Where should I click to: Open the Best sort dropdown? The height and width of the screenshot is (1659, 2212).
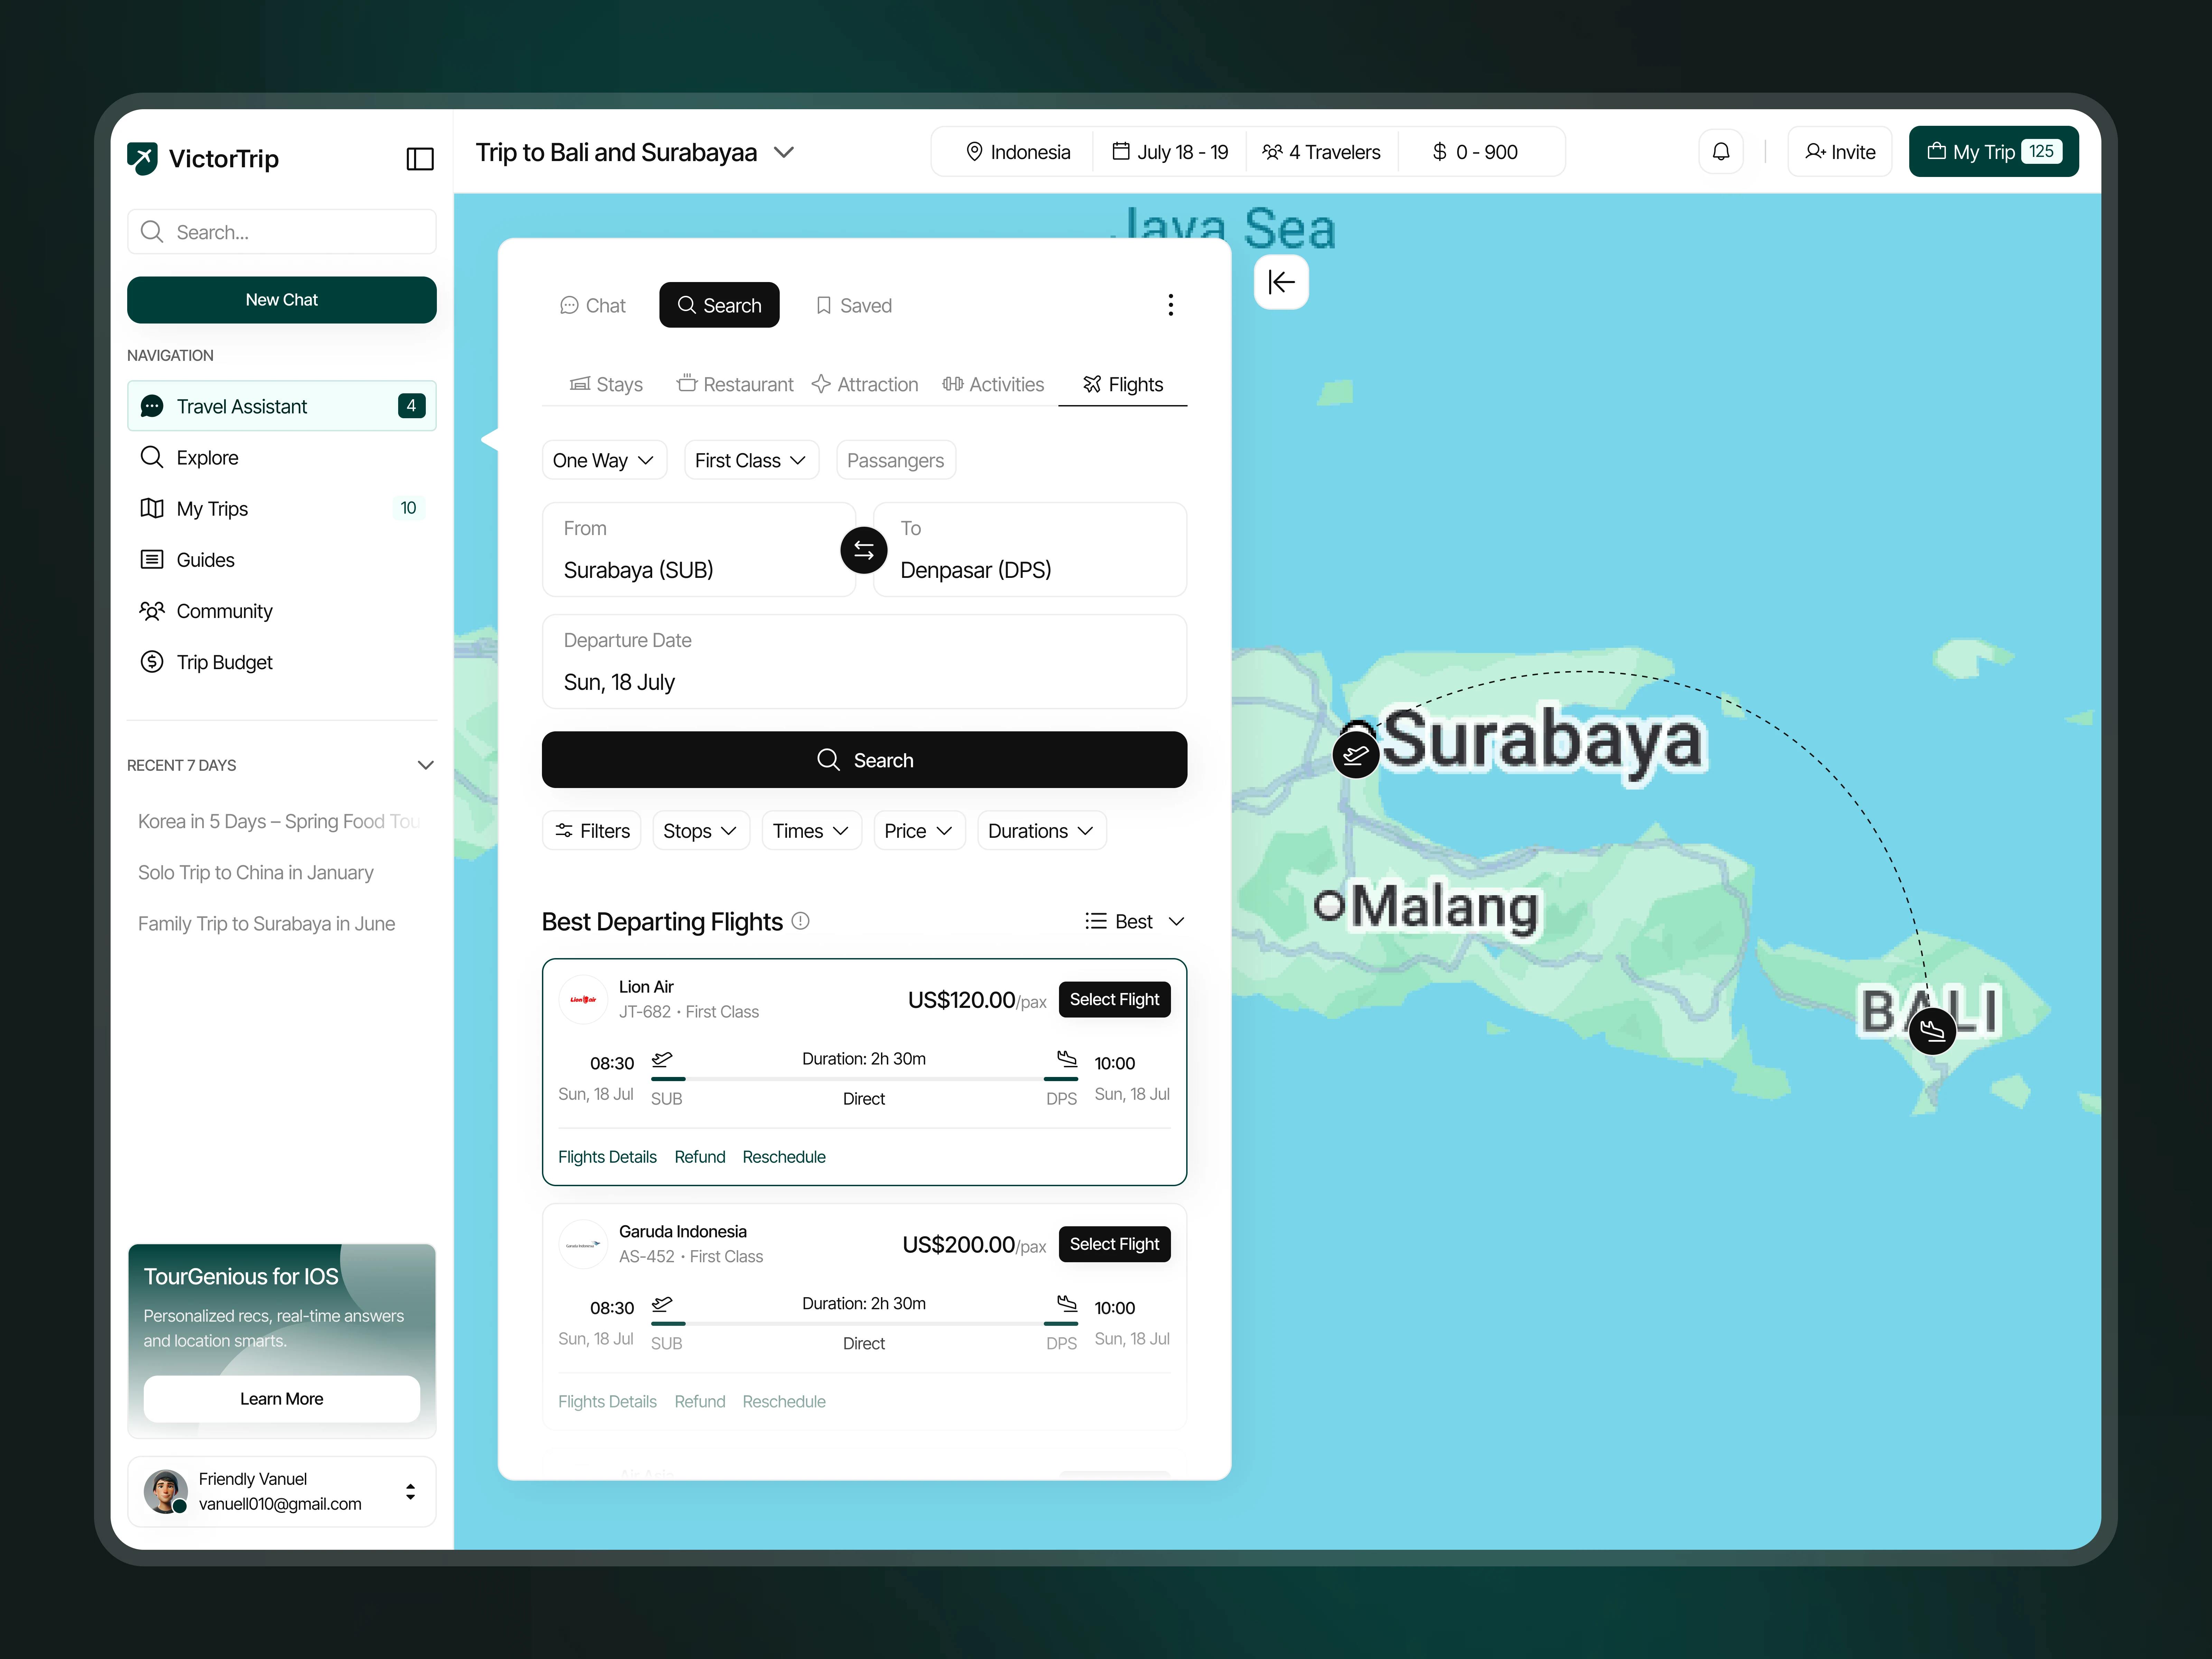click(x=1135, y=921)
